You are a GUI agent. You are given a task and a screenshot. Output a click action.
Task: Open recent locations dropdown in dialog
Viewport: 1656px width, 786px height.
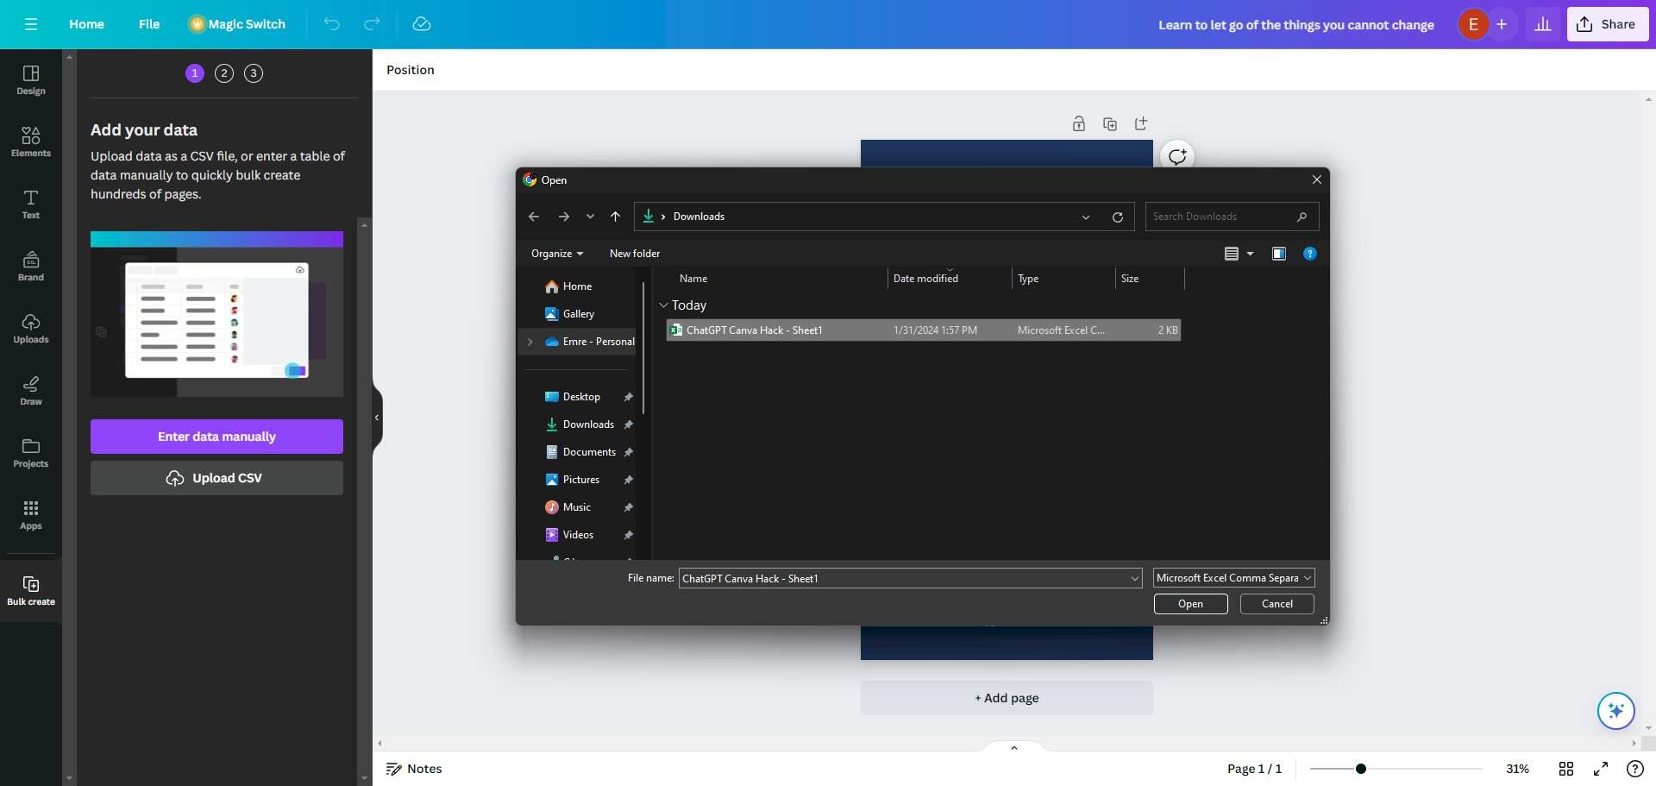[x=590, y=217]
